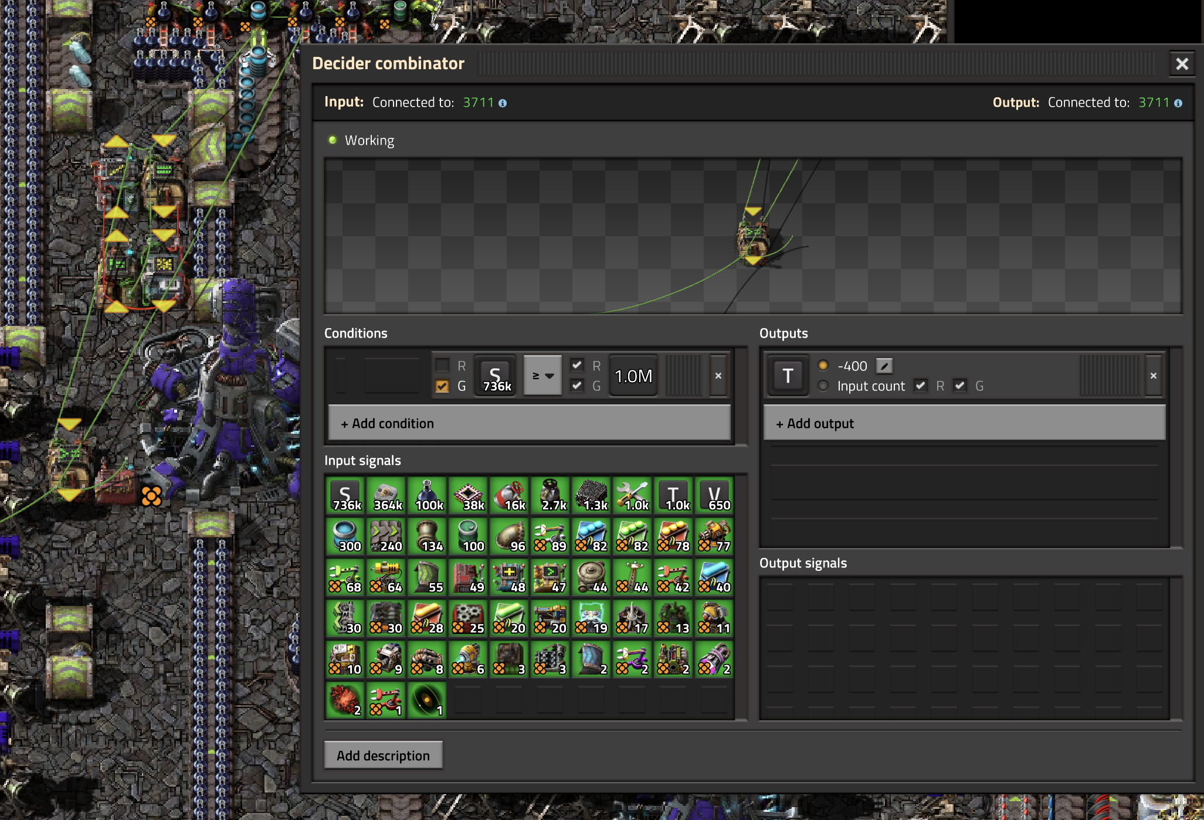Click the input network info icon

click(503, 103)
